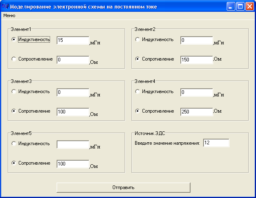Click Элемент1 inductance field showing 15

coord(73,40)
